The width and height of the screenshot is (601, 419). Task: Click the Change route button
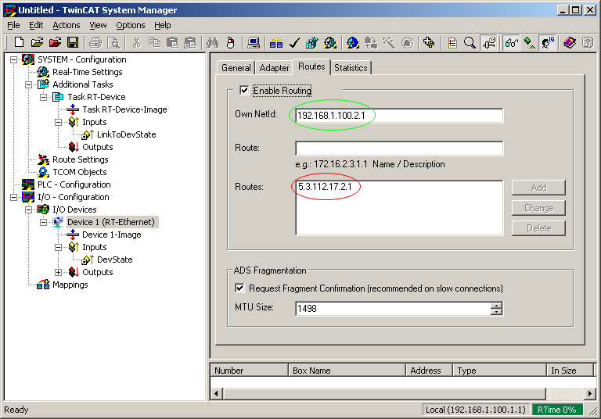click(538, 208)
